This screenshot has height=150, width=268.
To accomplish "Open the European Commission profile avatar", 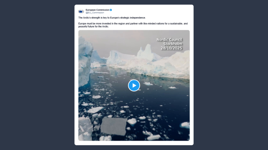I will pyautogui.click(x=81, y=11).
